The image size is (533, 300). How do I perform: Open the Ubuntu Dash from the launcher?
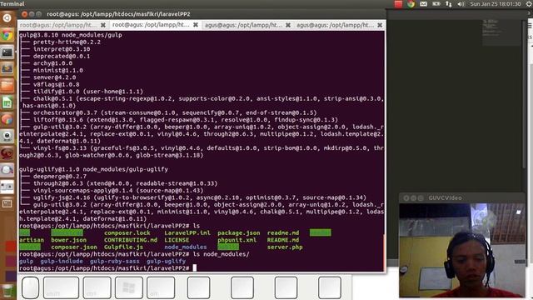click(x=7, y=18)
